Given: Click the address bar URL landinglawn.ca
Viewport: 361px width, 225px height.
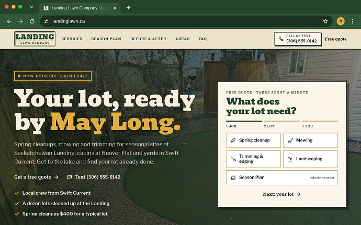Looking at the screenshot, I should (x=69, y=21).
